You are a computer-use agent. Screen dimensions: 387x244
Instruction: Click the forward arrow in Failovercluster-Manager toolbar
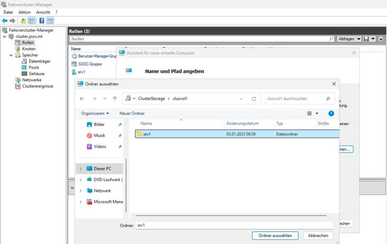(13, 21)
